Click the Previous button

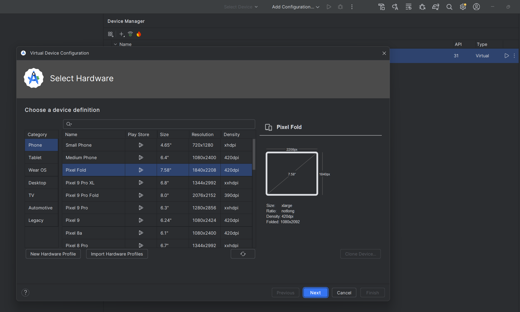286,293
